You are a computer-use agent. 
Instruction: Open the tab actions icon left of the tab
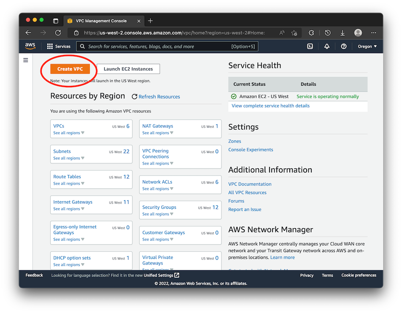[x=56, y=21]
